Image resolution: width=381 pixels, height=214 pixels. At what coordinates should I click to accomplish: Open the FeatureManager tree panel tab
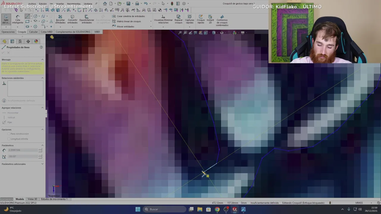(4, 42)
